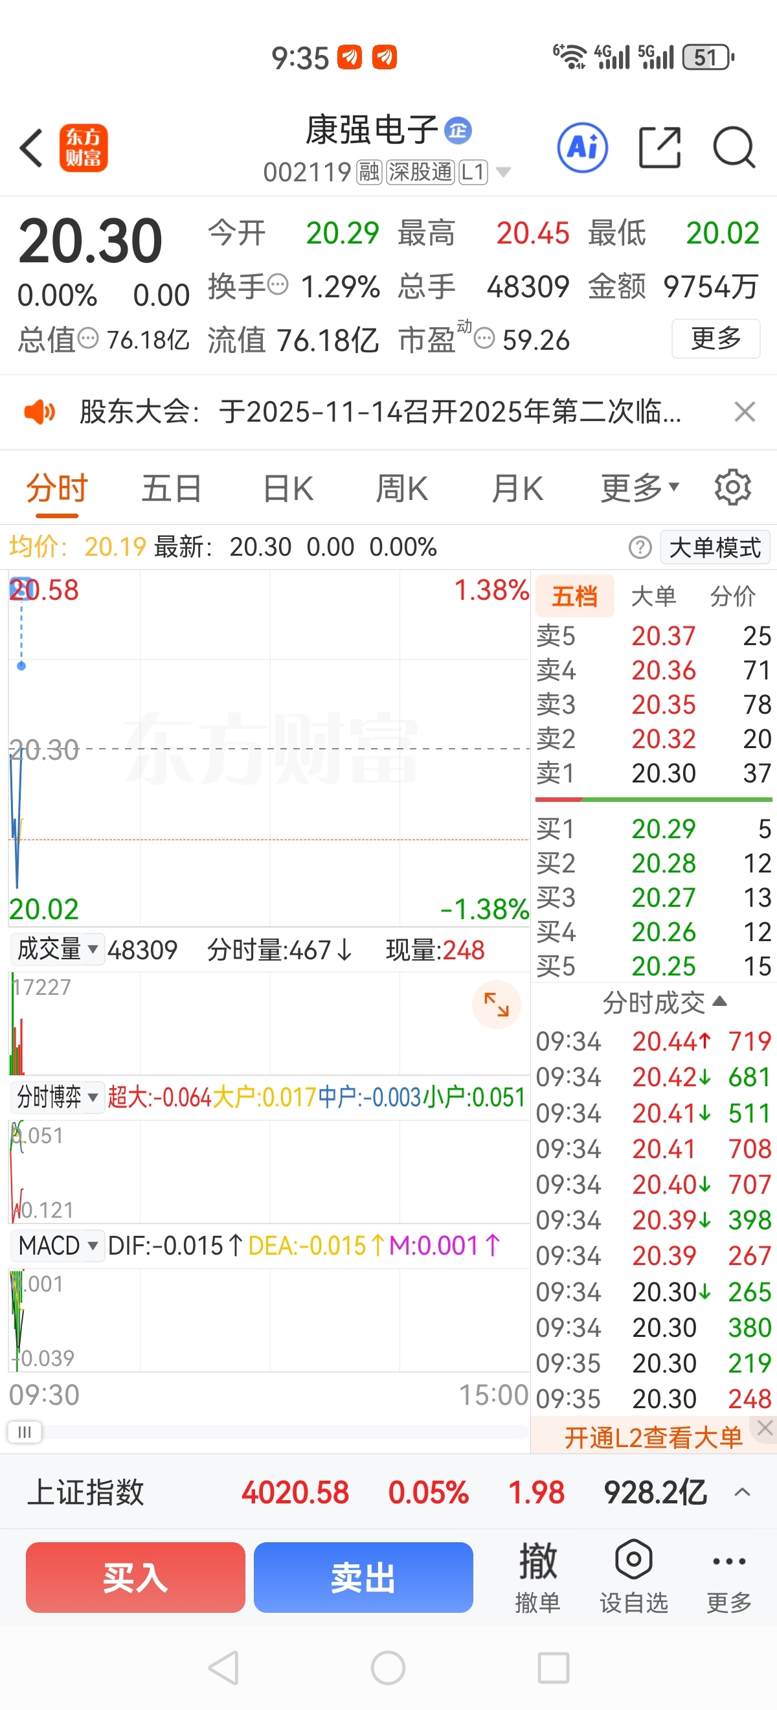777x1710 pixels.
Task: Open bottom bar 更多 three-dots menu
Action: point(729,1577)
